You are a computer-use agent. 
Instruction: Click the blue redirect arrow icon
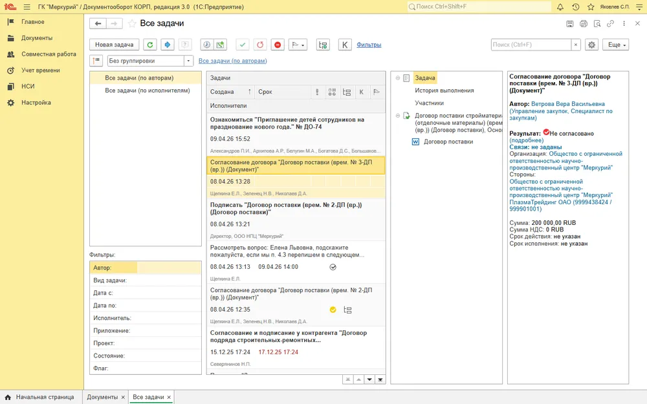[x=168, y=45]
